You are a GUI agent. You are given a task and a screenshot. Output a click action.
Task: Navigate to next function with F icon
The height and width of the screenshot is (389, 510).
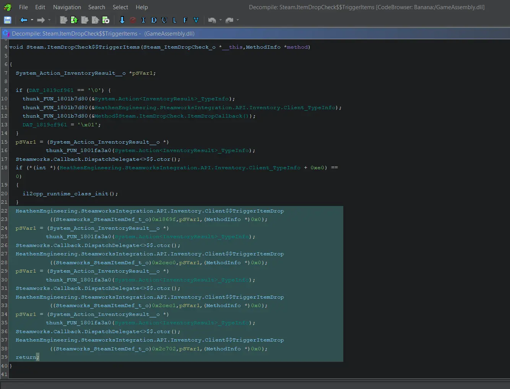point(185,20)
